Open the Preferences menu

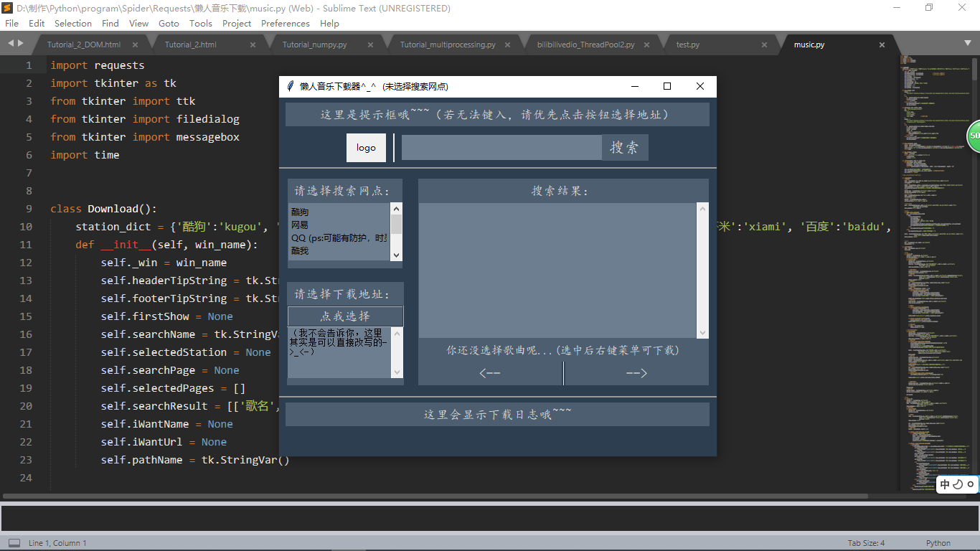286,23
